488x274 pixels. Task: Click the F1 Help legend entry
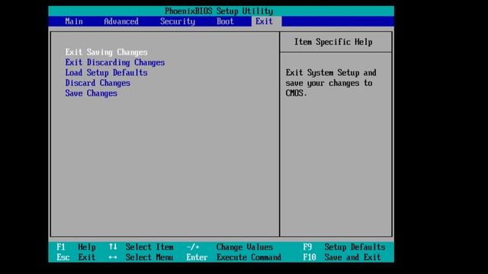(x=76, y=247)
